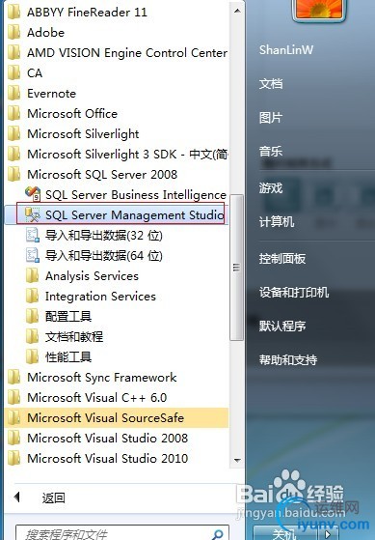Click the 返回 back button

coord(40,497)
